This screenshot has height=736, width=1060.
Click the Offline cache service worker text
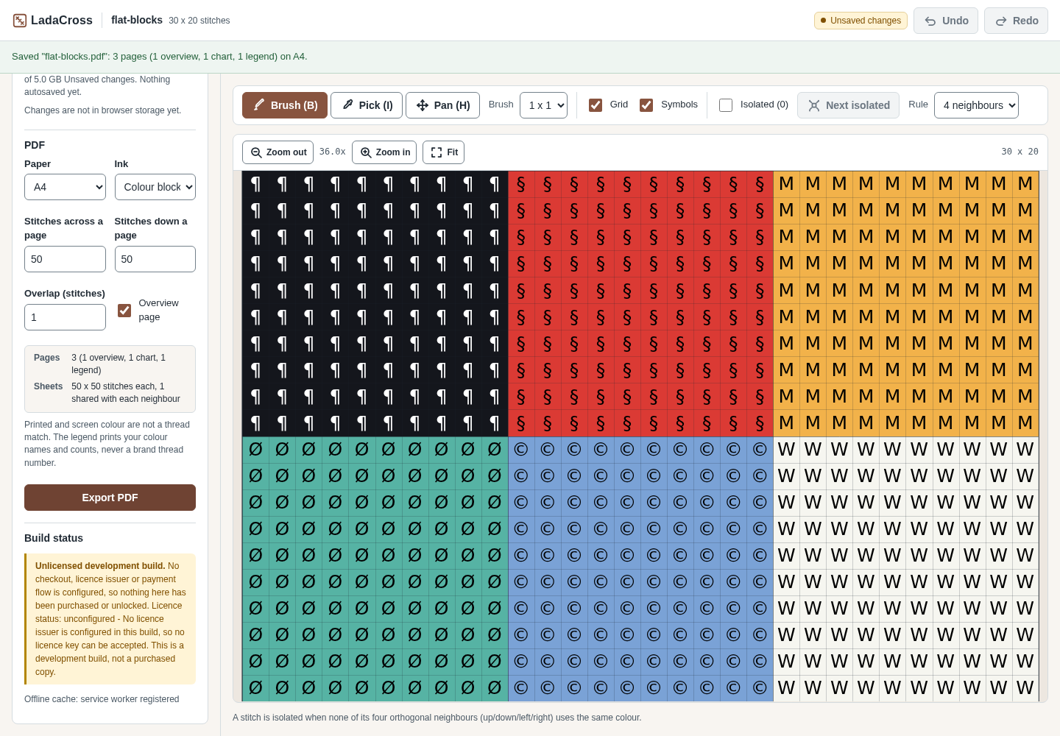click(x=102, y=699)
